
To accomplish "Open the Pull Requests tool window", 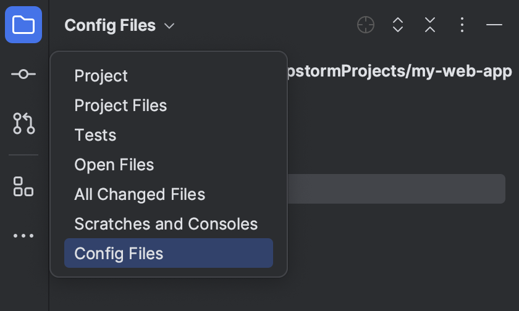I will 23,123.
